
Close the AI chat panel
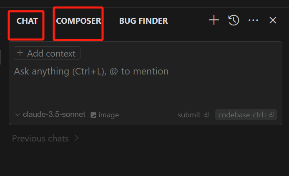tap(273, 20)
